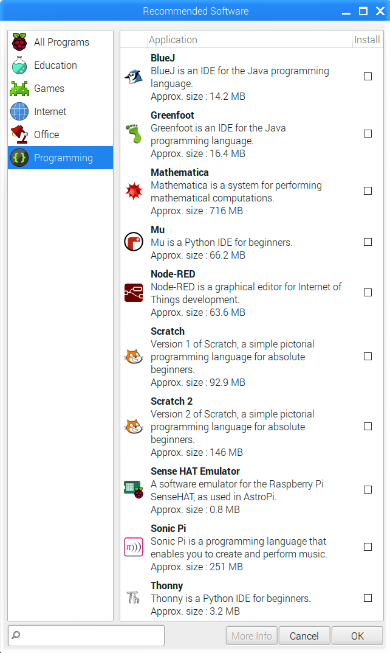Viewport: 390px width, 653px height.
Task: Switch to the Games category
Action: [x=49, y=88]
